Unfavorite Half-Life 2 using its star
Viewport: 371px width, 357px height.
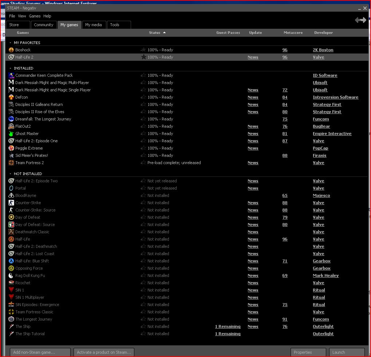(x=143, y=57)
